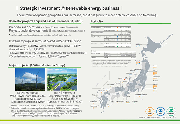The width and height of the screenshot is (180, 124).
Task: Open the ReENE Matsumae wind turbine photo
Action: pos(30,80)
